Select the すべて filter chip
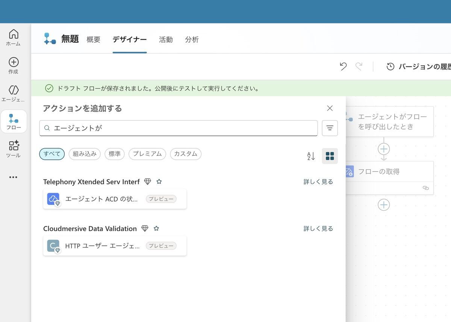Viewport: 451px width, 322px height. pos(52,154)
